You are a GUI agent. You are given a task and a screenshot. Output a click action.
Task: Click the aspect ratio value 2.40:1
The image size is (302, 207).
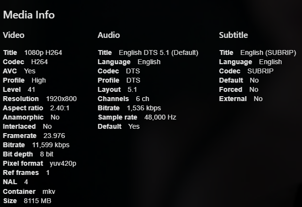(59, 108)
